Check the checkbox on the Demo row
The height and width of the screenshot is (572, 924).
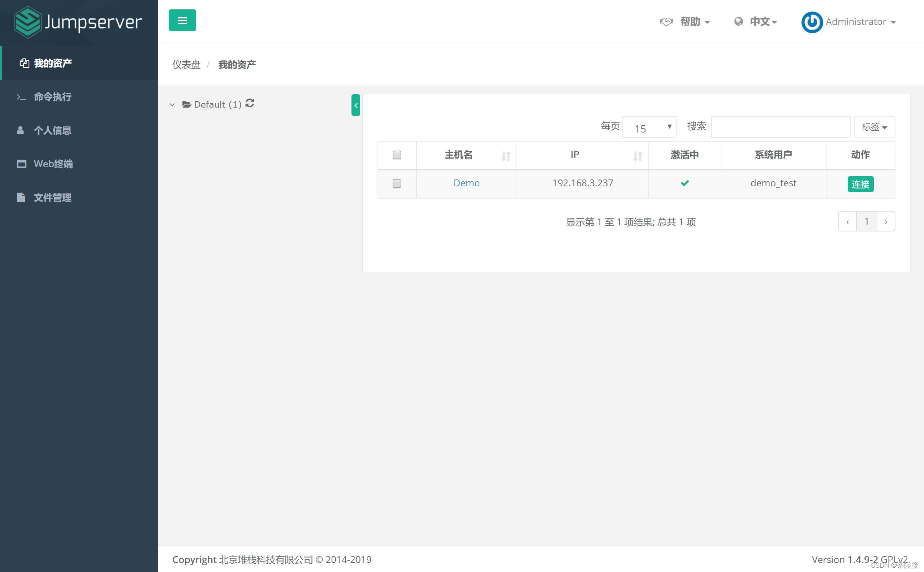(397, 183)
